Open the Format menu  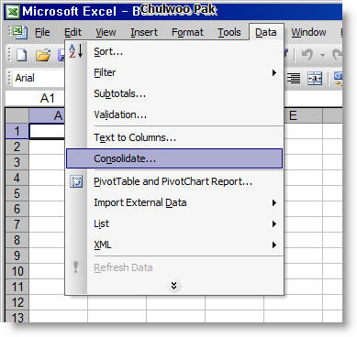(x=187, y=32)
